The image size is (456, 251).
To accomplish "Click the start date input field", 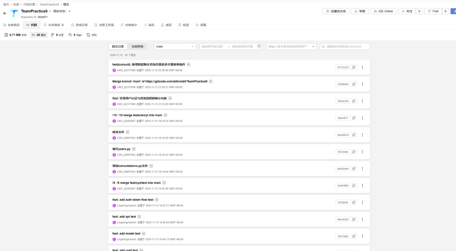I will point(212,46).
